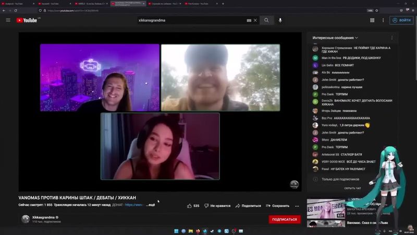417x235 pixels.
Task: Open the chat three-dot options menu
Action: click(391, 38)
